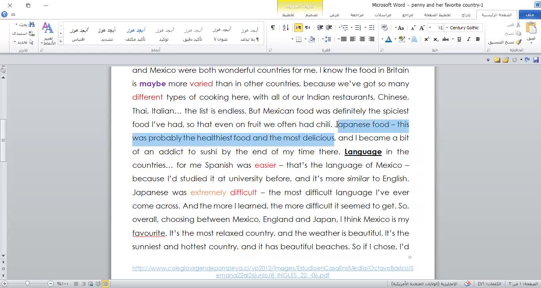
Task: Open the Line Spacing options
Action: (x=328, y=39)
